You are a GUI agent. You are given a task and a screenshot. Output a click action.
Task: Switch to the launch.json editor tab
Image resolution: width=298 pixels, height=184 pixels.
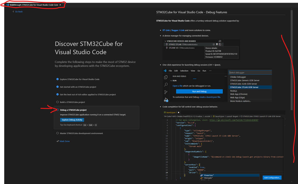point(170,112)
